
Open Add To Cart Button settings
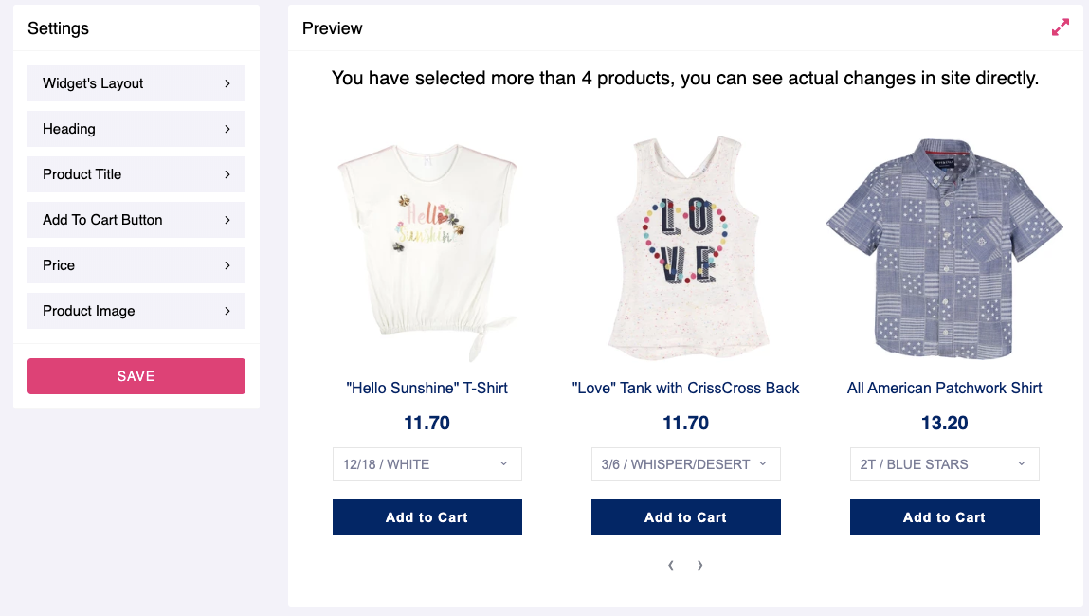(x=136, y=220)
